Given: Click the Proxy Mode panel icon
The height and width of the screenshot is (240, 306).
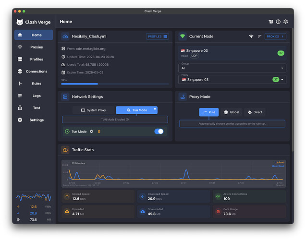Looking at the screenshot, I should [x=183, y=96].
